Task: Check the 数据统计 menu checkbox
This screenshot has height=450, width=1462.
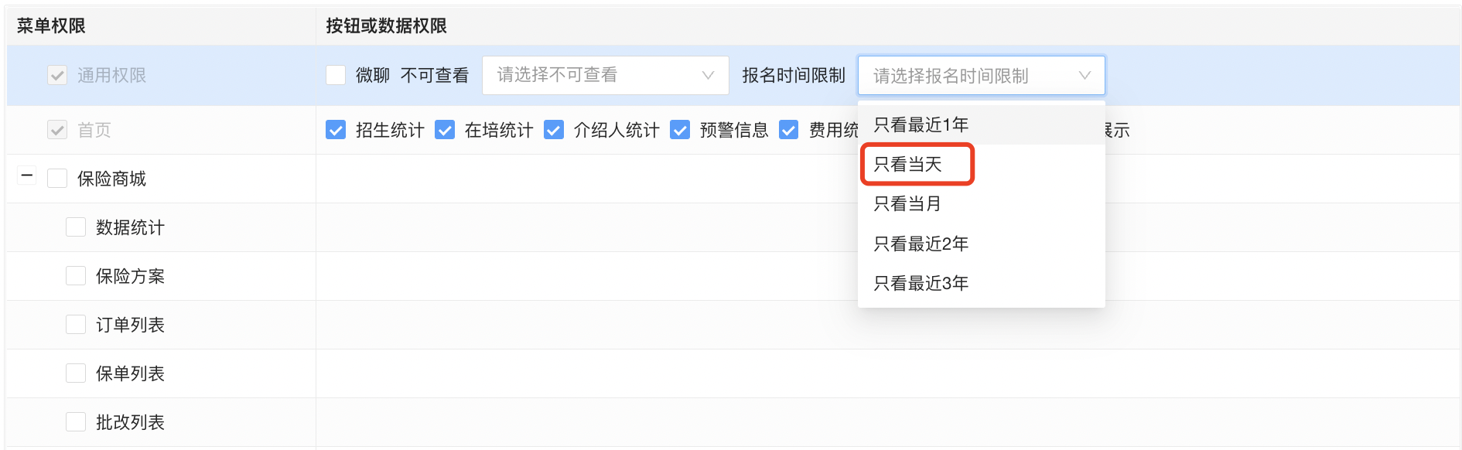Action: tap(76, 227)
